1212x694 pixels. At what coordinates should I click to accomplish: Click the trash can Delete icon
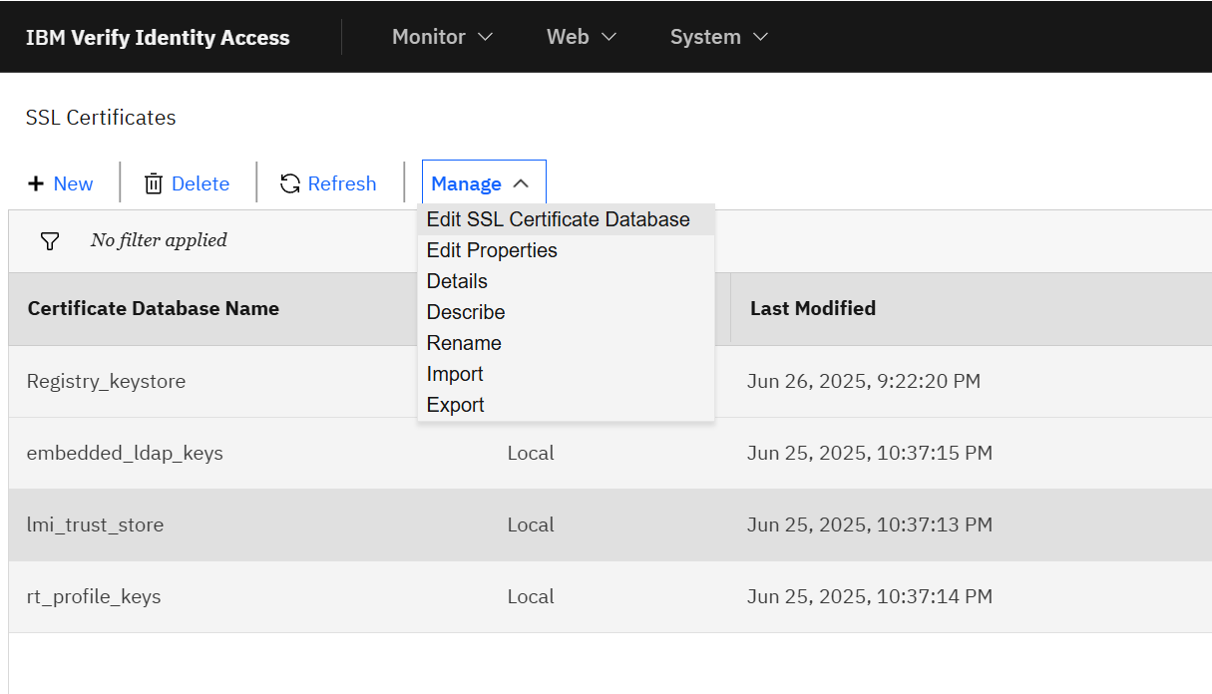(x=154, y=183)
